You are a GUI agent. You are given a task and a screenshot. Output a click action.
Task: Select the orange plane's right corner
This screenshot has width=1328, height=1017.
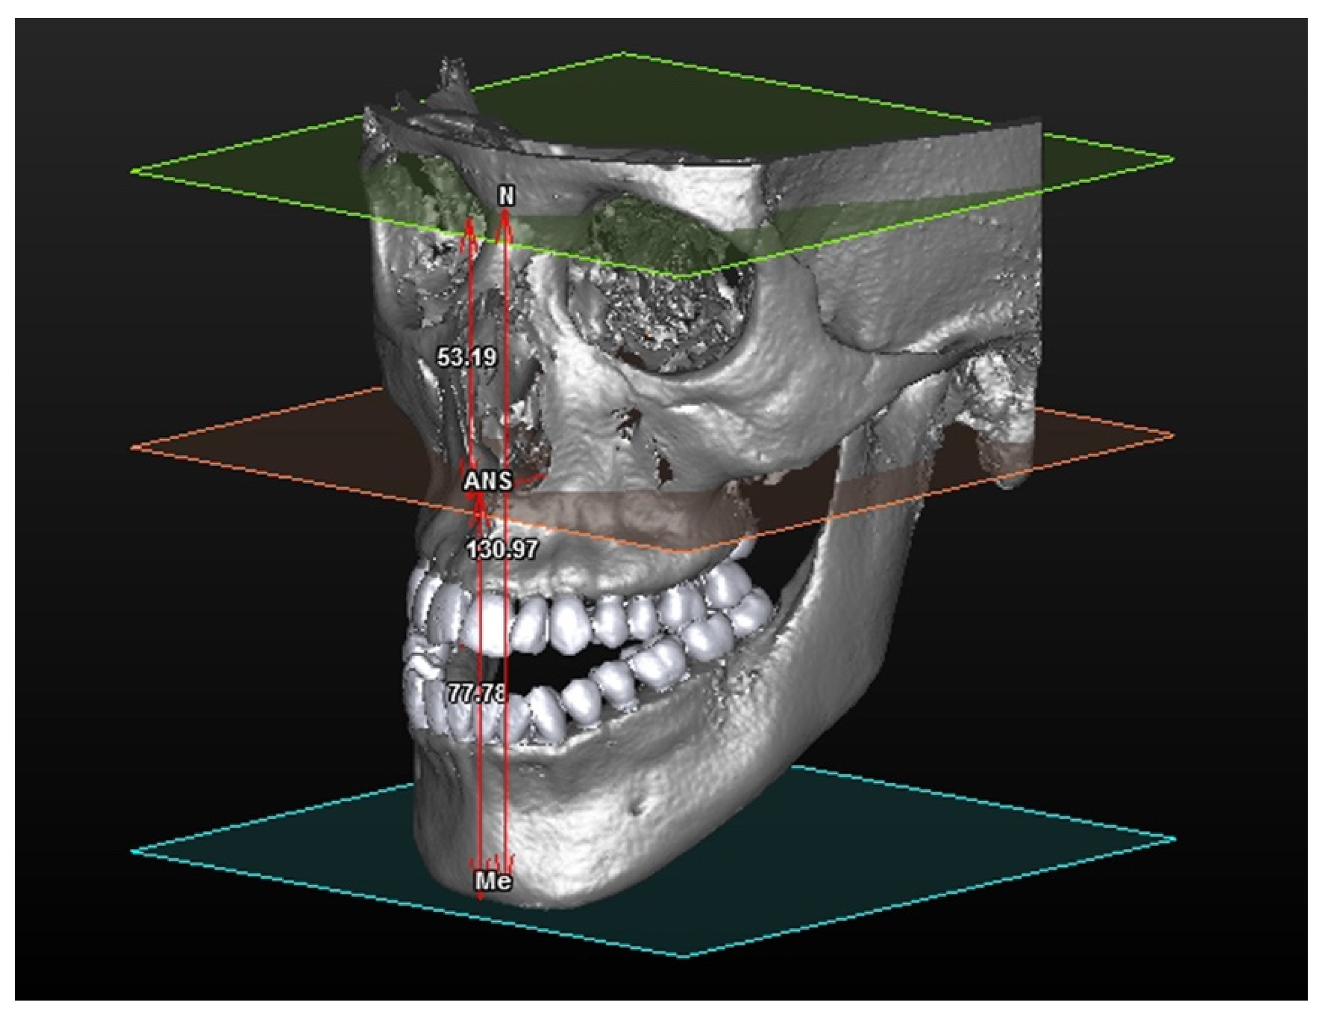coord(1172,435)
